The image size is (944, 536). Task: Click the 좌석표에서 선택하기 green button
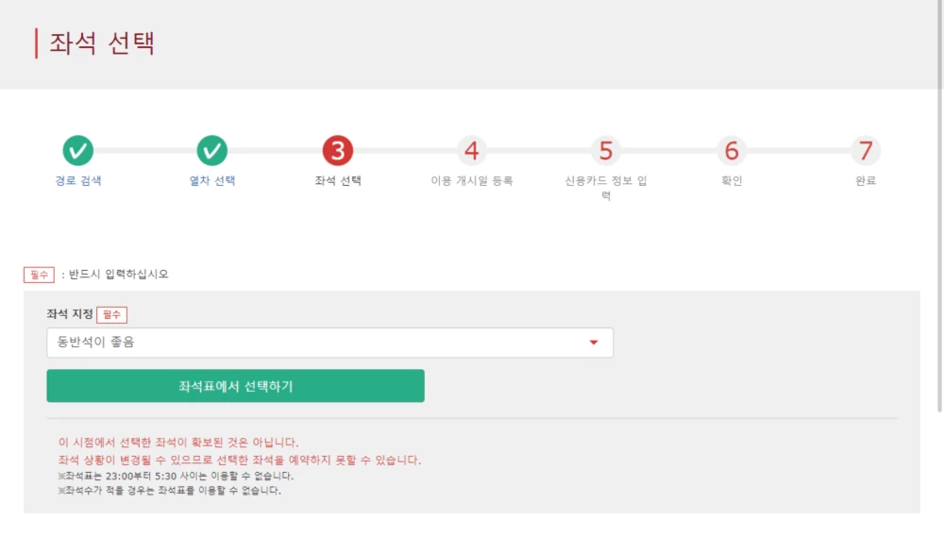click(235, 386)
